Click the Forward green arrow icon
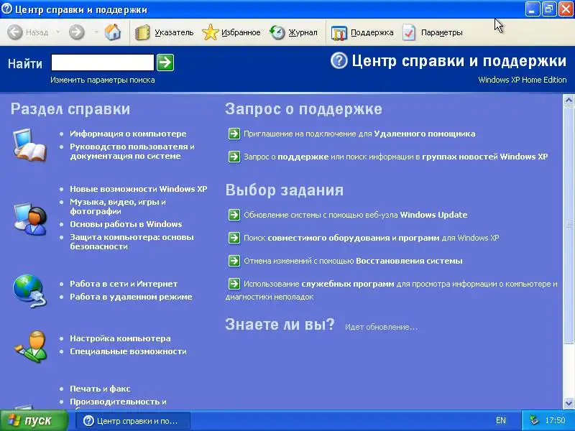Screen dimensions: 575x431 tap(77, 32)
